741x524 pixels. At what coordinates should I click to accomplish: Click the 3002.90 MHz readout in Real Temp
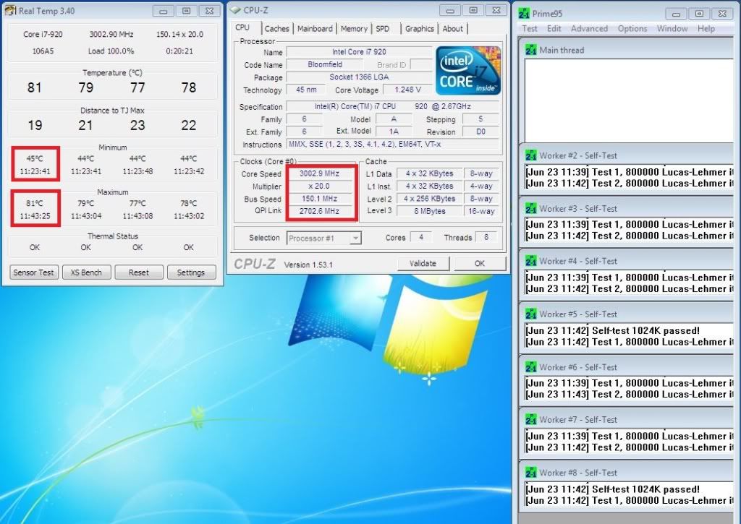click(x=111, y=34)
